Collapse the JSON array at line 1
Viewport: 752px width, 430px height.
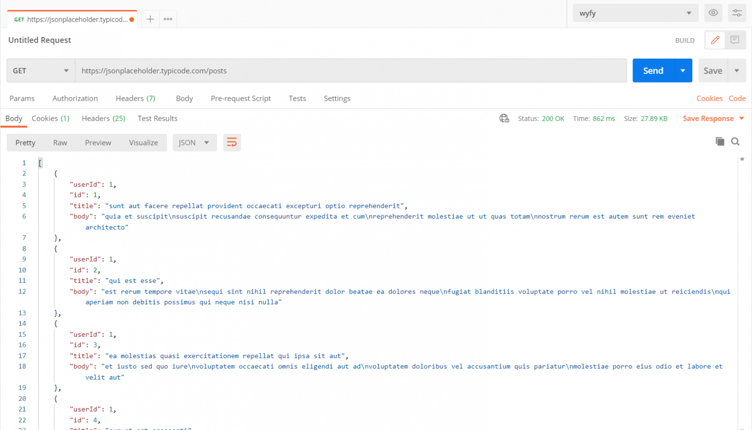pyautogui.click(x=40, y=162)
